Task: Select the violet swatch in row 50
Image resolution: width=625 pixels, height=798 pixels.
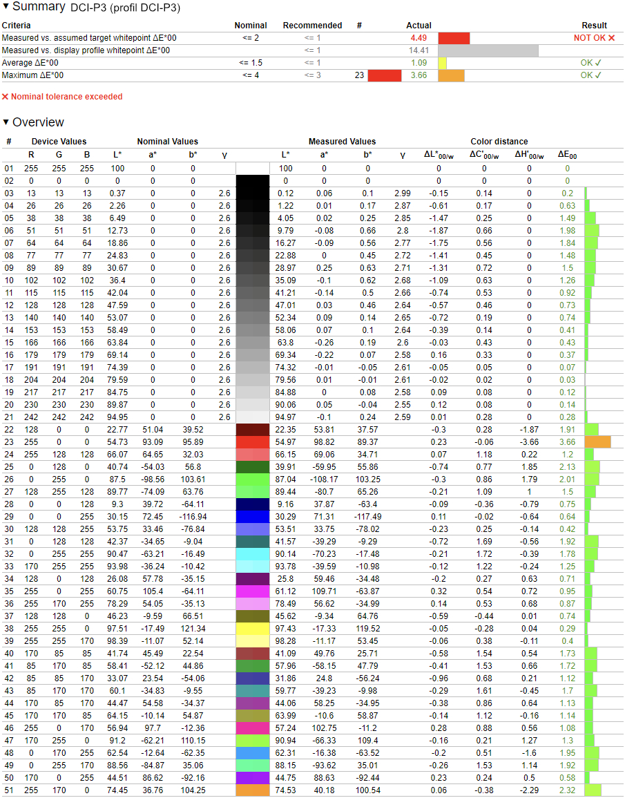Action: click(x=253, y=778)
